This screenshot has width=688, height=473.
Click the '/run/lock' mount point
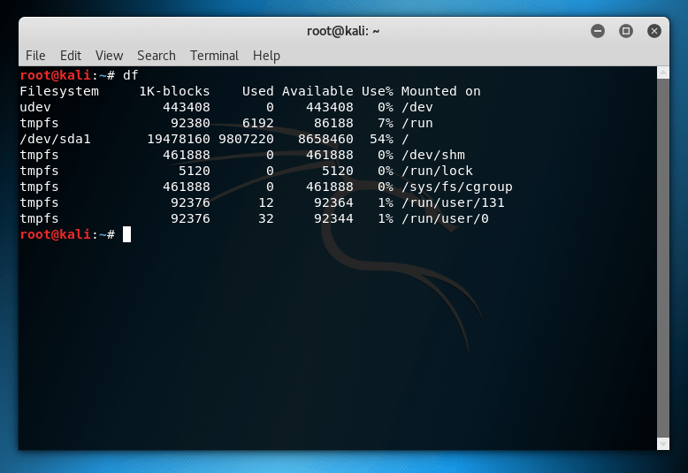click(x=437, y=171)
